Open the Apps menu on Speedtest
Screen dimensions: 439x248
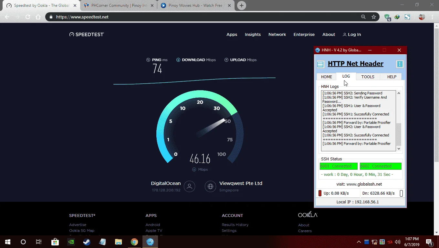[232, 35]
